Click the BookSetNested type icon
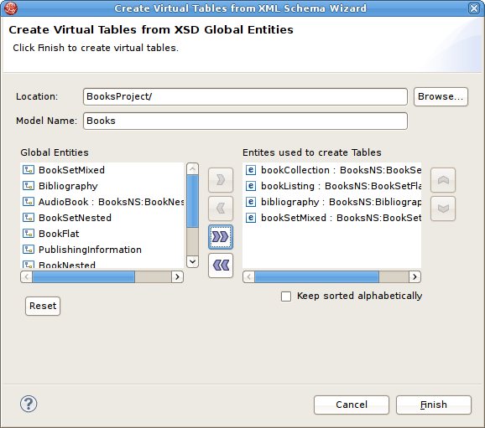The image size is (485, 428). (x=29, y=218)
